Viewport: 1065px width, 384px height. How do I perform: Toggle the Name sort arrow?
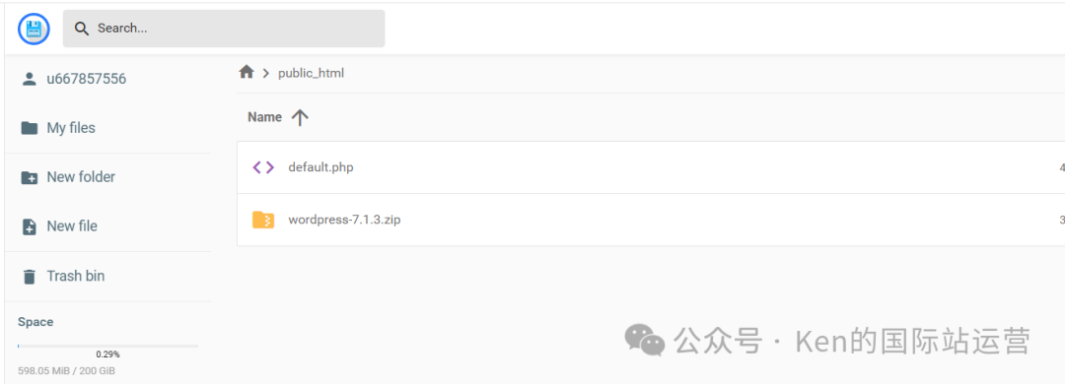[300, 117]
